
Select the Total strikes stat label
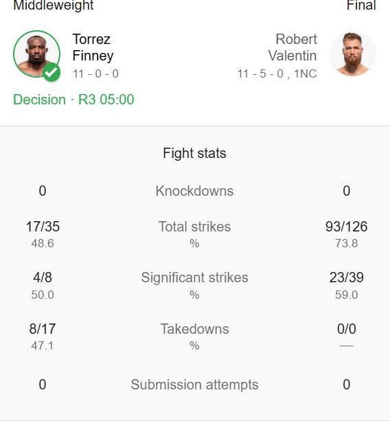194,227
